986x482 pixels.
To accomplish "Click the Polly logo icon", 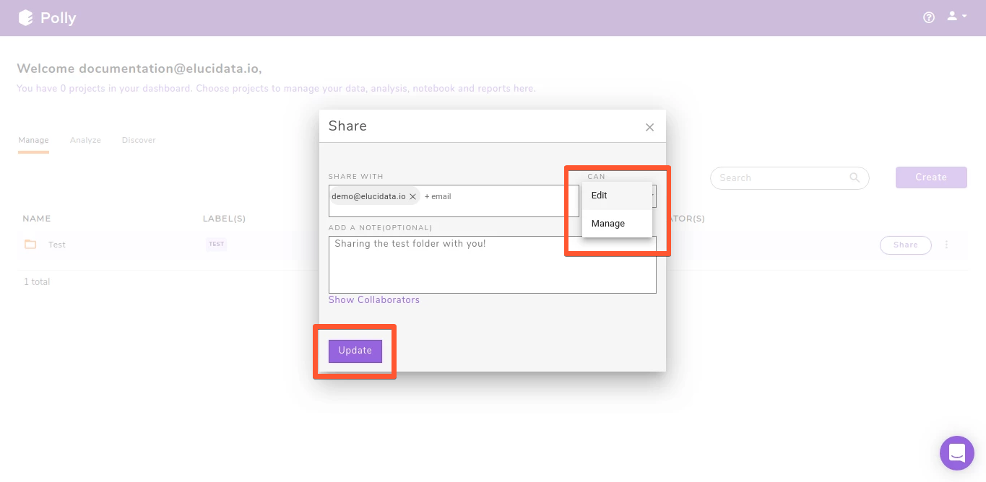I will click(26, 16).
